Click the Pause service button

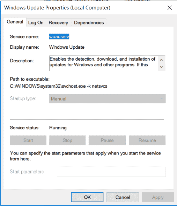tap(107, 140)
